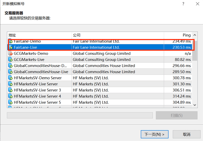Click the HFMarketsSV-Live Server icon

point(10,84)
